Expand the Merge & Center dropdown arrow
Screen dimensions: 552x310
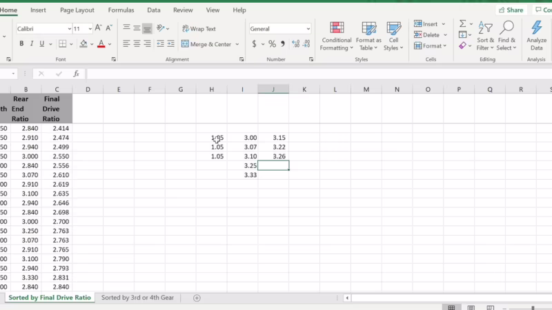(x=237, y=44)
